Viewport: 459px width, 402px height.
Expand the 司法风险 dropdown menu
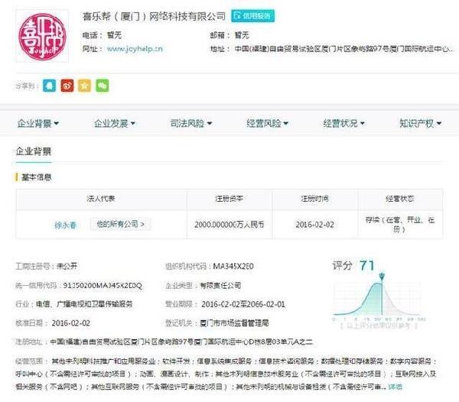coord(190,123)
